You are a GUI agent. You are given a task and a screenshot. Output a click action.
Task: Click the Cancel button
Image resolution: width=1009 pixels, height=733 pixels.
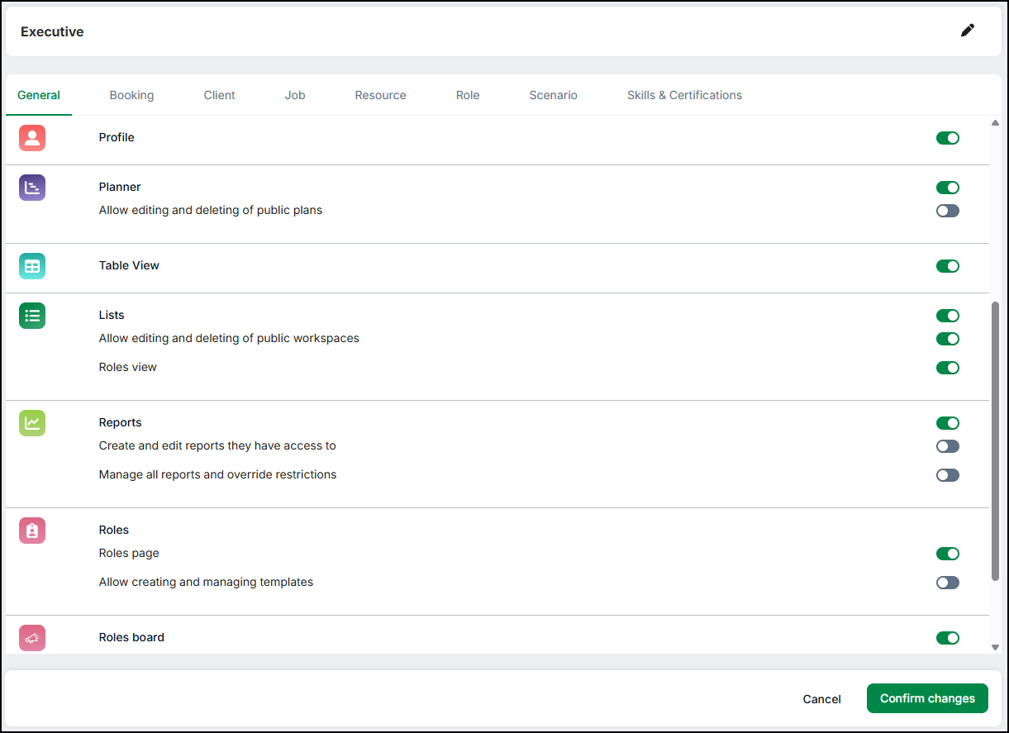[x=822, y=699]
